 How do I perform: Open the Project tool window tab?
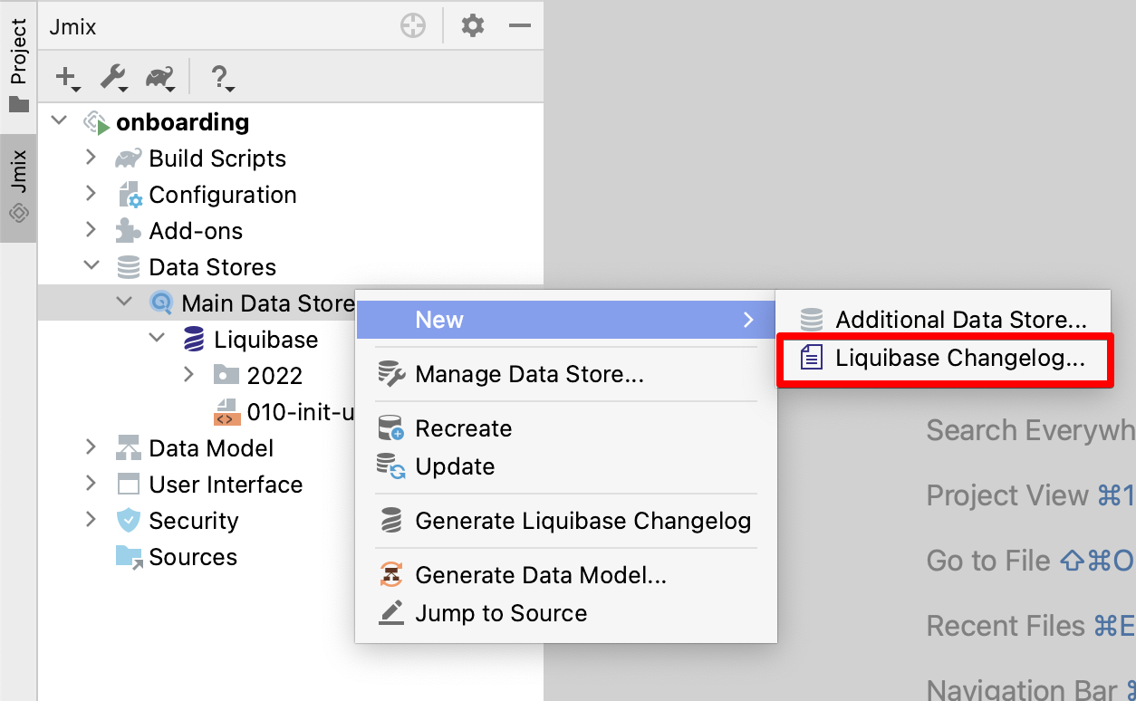[x=18, y=65]
